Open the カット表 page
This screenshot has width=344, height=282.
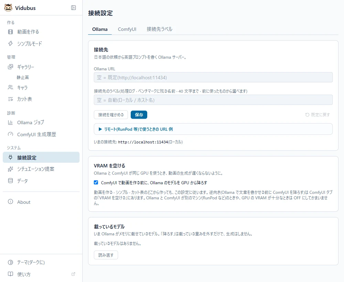pos(41,99)
